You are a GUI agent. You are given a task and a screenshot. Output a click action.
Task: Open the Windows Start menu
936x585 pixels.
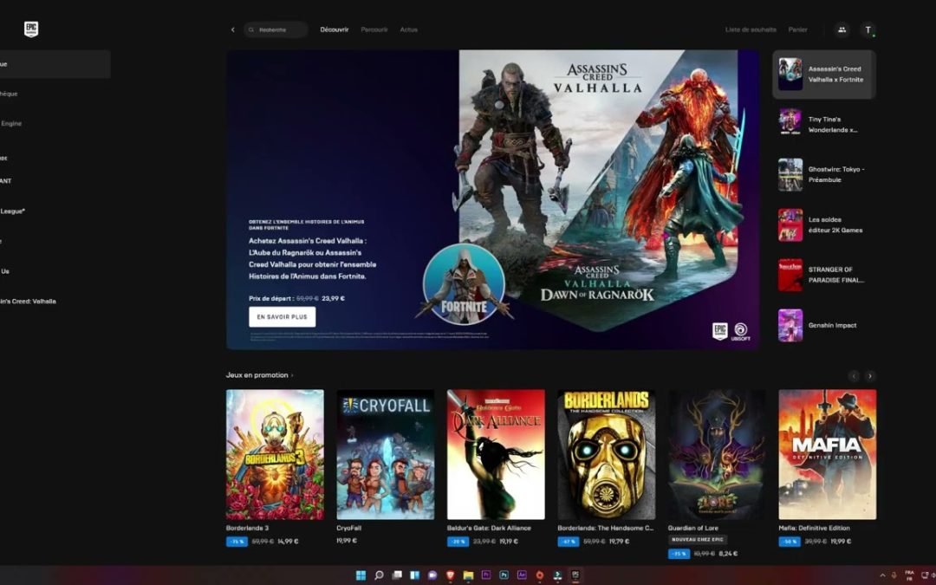click(361, 575)
